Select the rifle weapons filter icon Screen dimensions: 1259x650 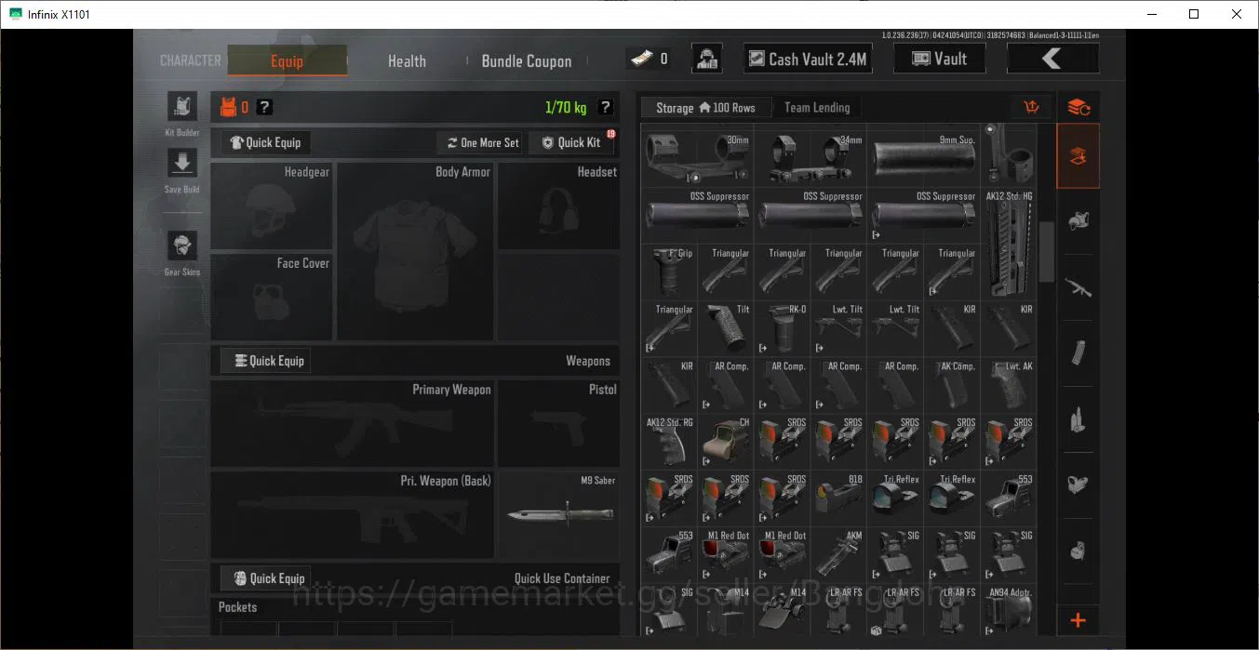(x=1078, y=287)
